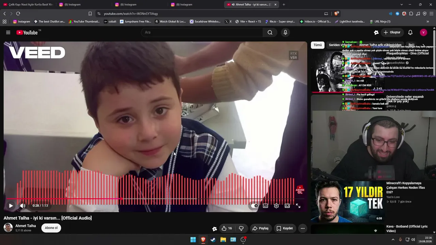The width and height of the screenshot is (436, 245).
Task: Open video settings gear
Action: point(276,206)
